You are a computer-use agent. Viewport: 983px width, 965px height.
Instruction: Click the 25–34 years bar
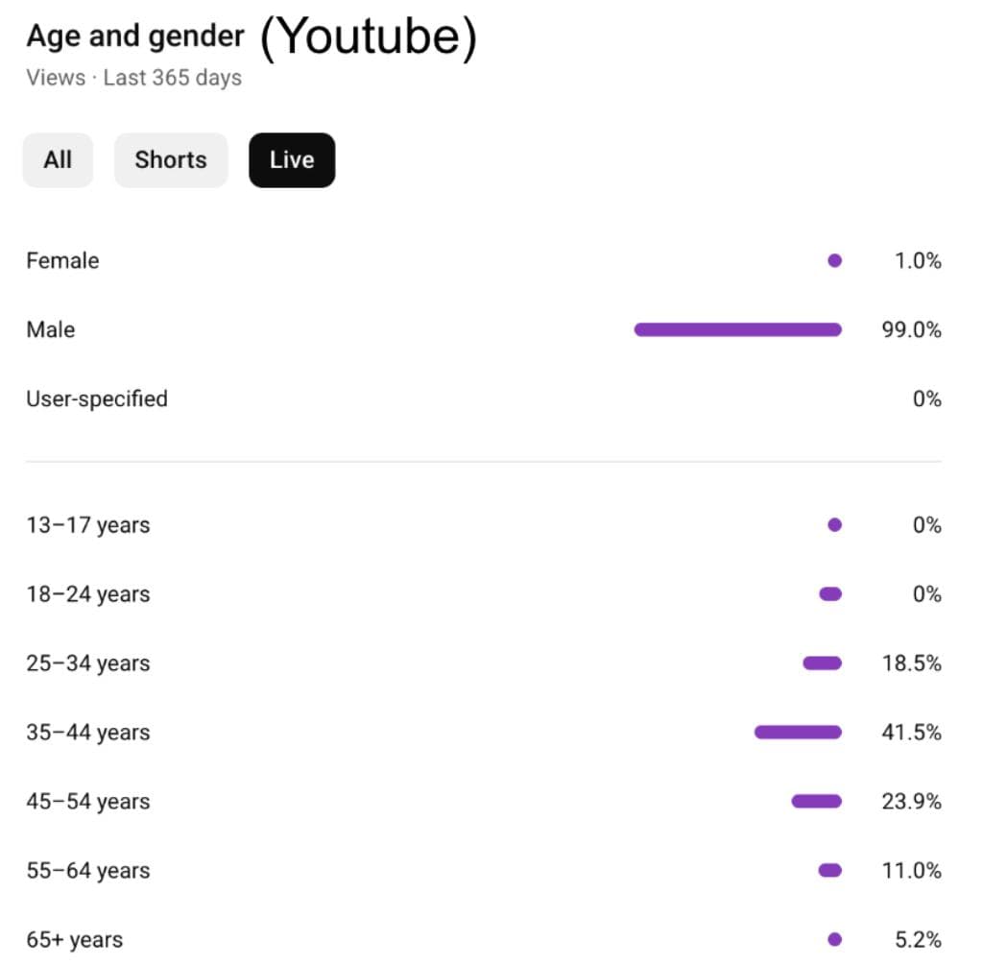coord(822,663)
